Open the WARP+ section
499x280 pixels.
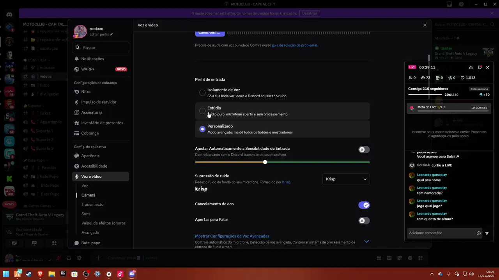pyautogui.click(x=101, y=69)
